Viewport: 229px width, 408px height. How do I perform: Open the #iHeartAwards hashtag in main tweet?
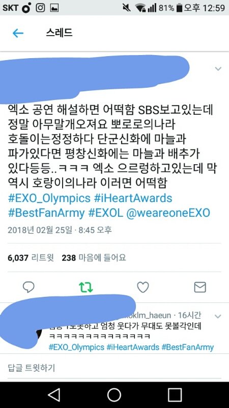133,198
